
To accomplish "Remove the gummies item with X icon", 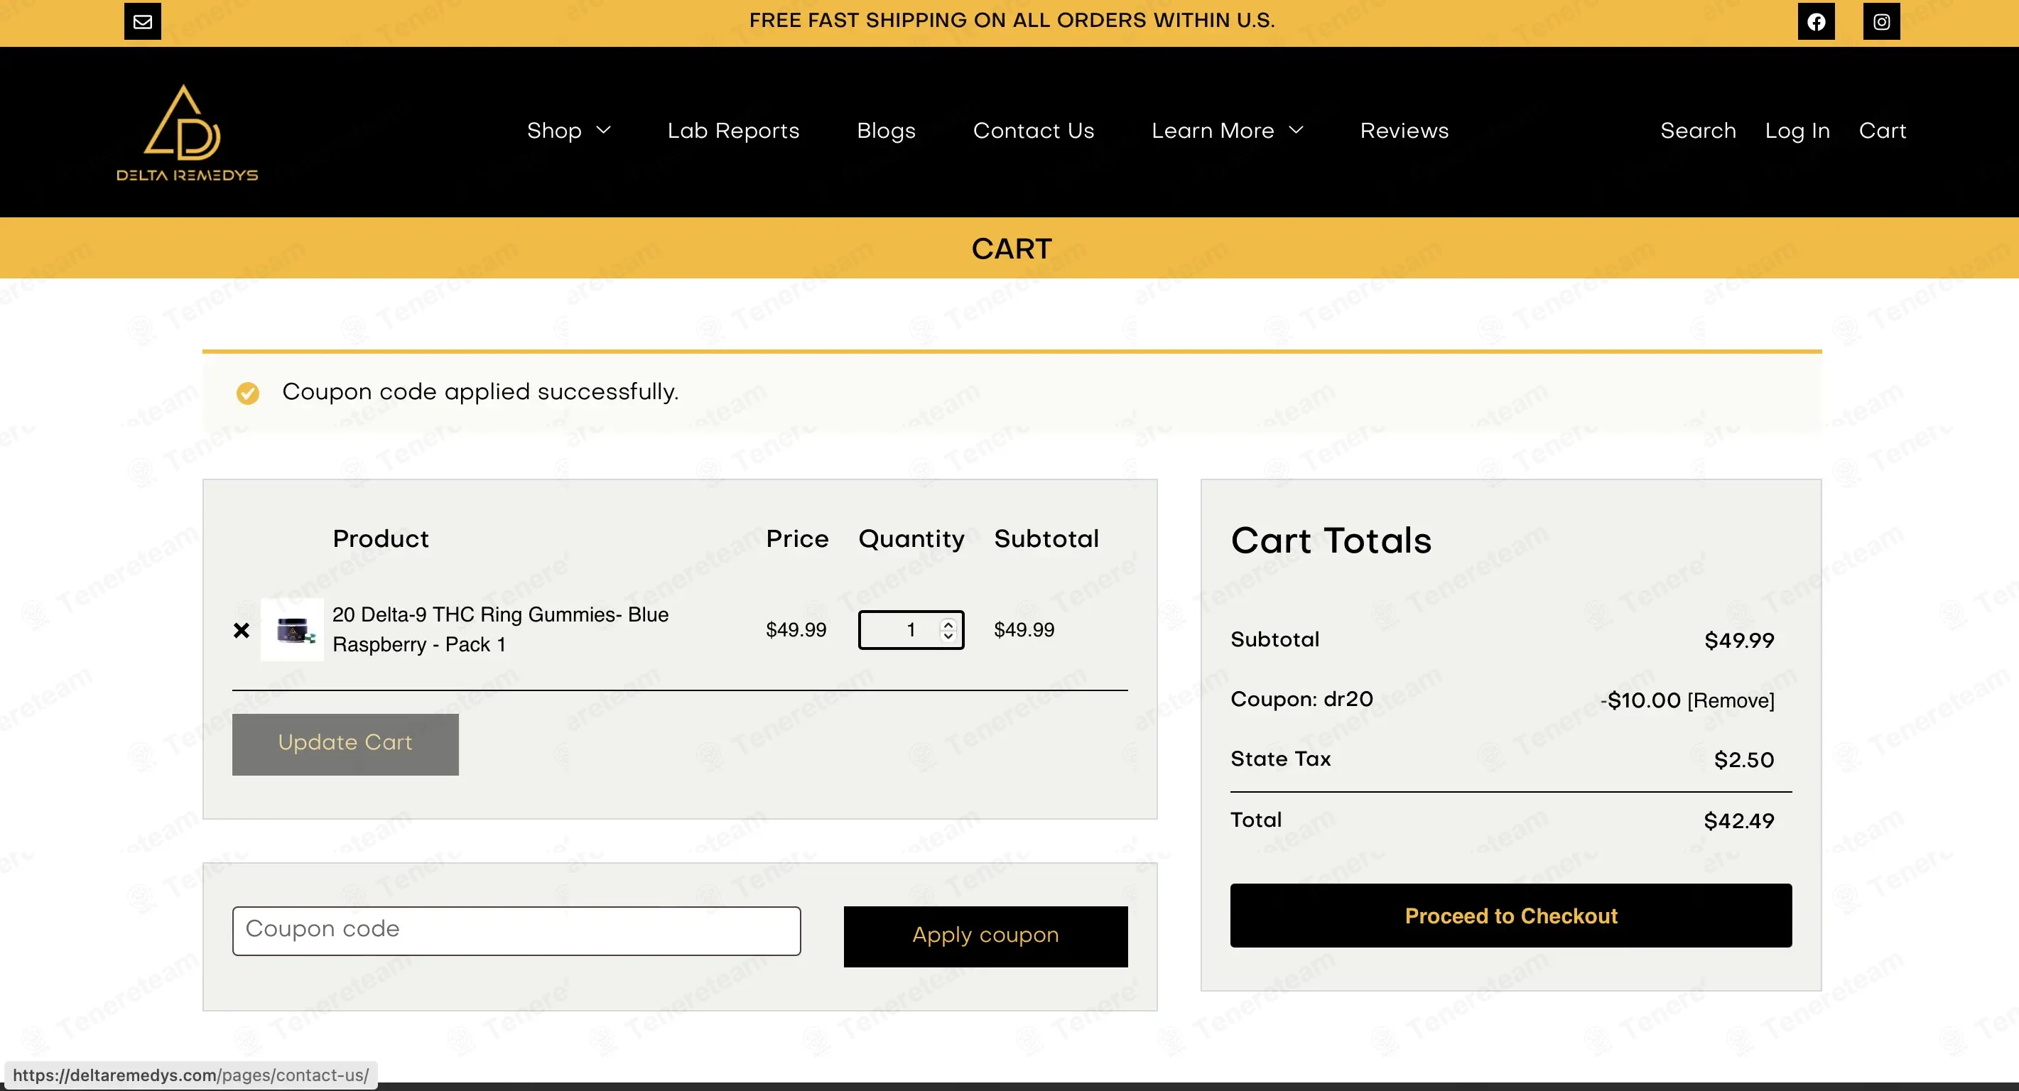I will [242, 630].
